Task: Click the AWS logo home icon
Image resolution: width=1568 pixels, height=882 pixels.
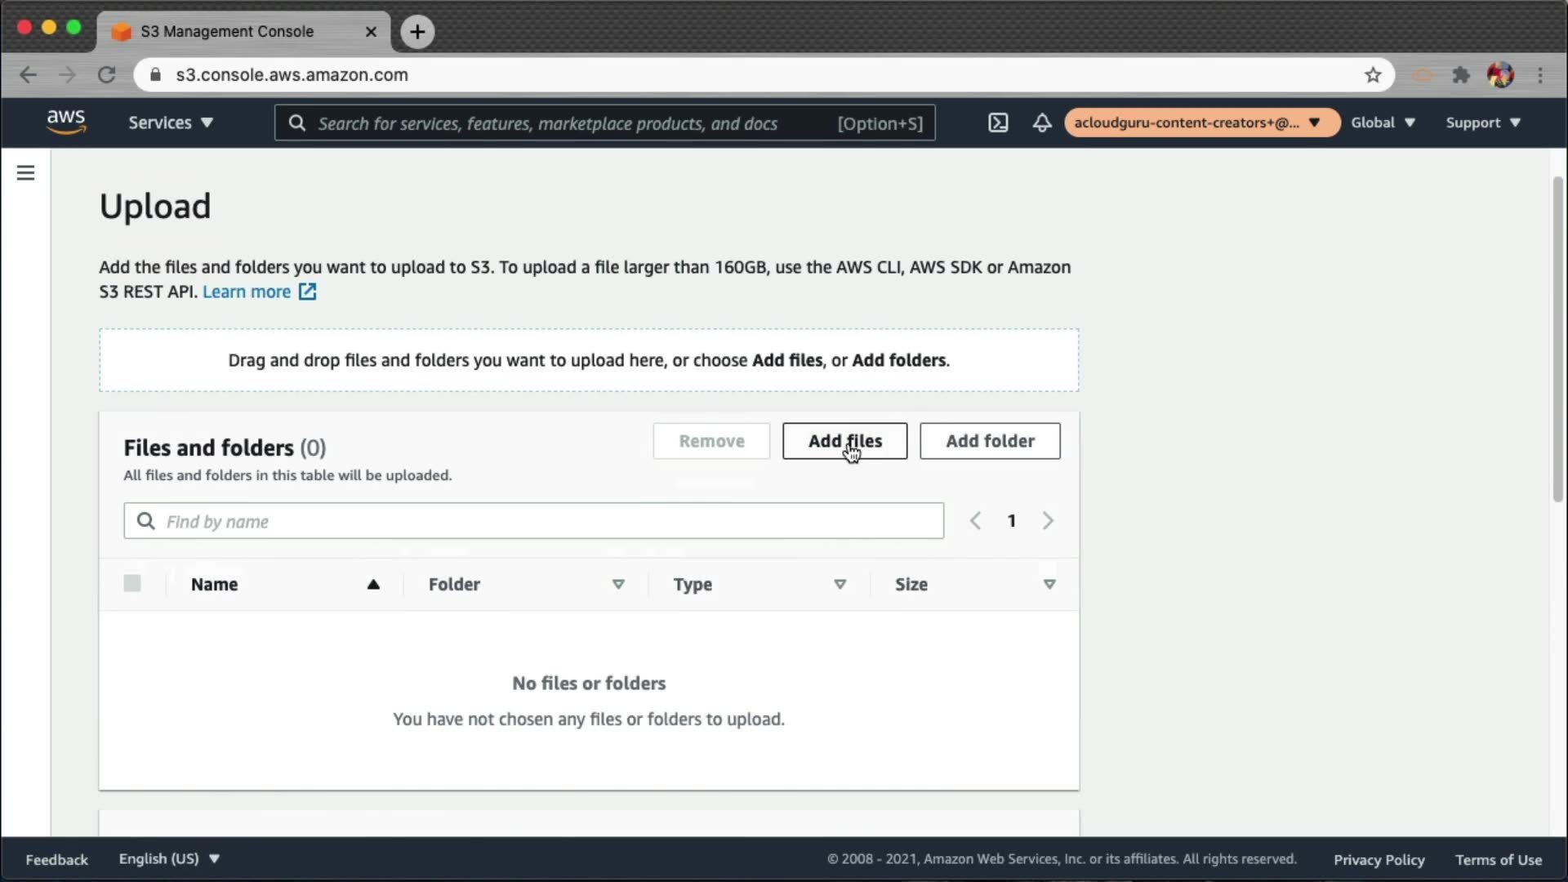Action: [x=66, y=122]
